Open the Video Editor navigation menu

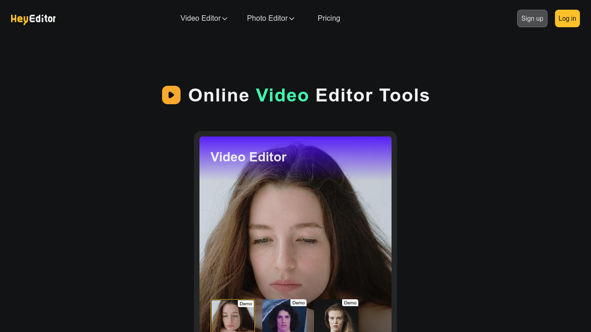(200, 18)
